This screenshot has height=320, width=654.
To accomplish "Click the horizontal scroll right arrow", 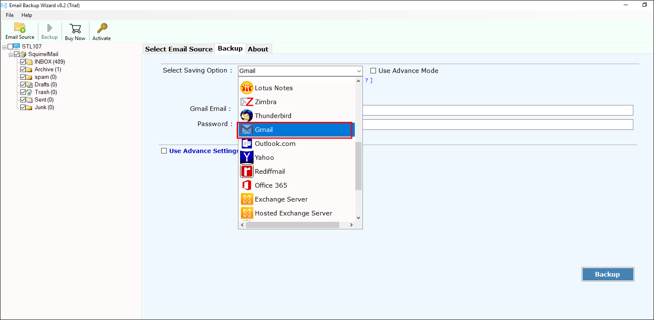I will (351, 225).
